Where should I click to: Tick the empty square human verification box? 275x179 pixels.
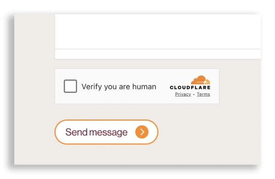click(x=70, y=86)
